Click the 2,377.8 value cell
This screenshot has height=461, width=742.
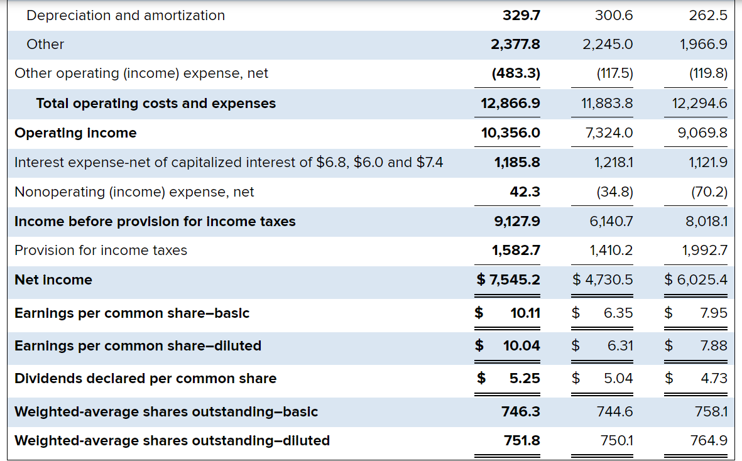[x=514, y=45]
